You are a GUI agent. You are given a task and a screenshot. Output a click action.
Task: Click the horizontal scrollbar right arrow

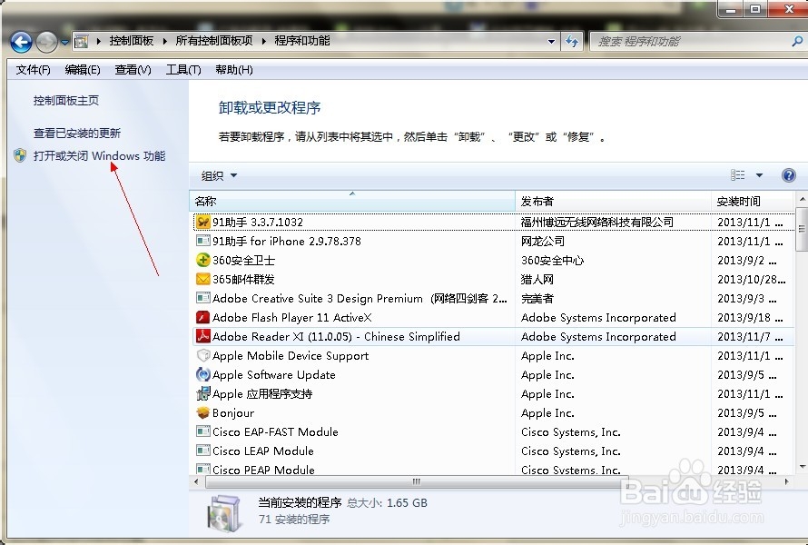pos(786,481)
